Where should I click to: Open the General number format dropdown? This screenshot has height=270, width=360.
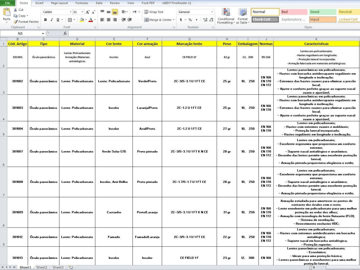click(x=212, y=12)
